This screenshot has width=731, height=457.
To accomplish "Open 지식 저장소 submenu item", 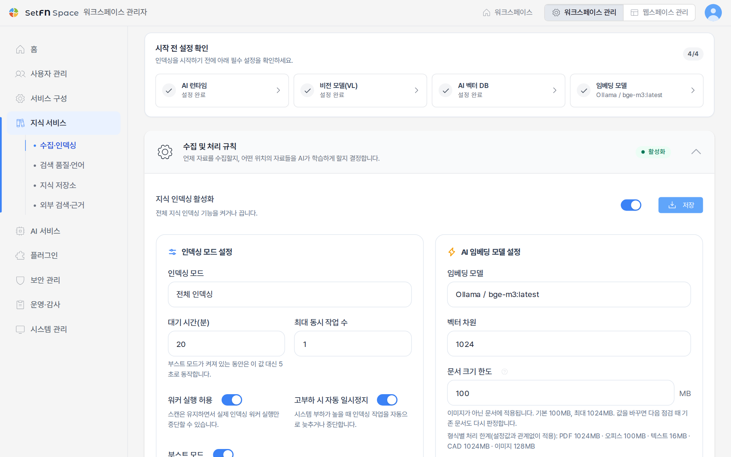I will (58, 185).
